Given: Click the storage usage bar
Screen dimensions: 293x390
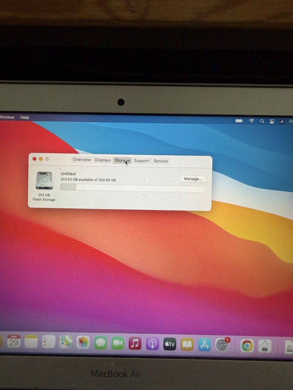Looking at the screenshot, I should (133, 188).
